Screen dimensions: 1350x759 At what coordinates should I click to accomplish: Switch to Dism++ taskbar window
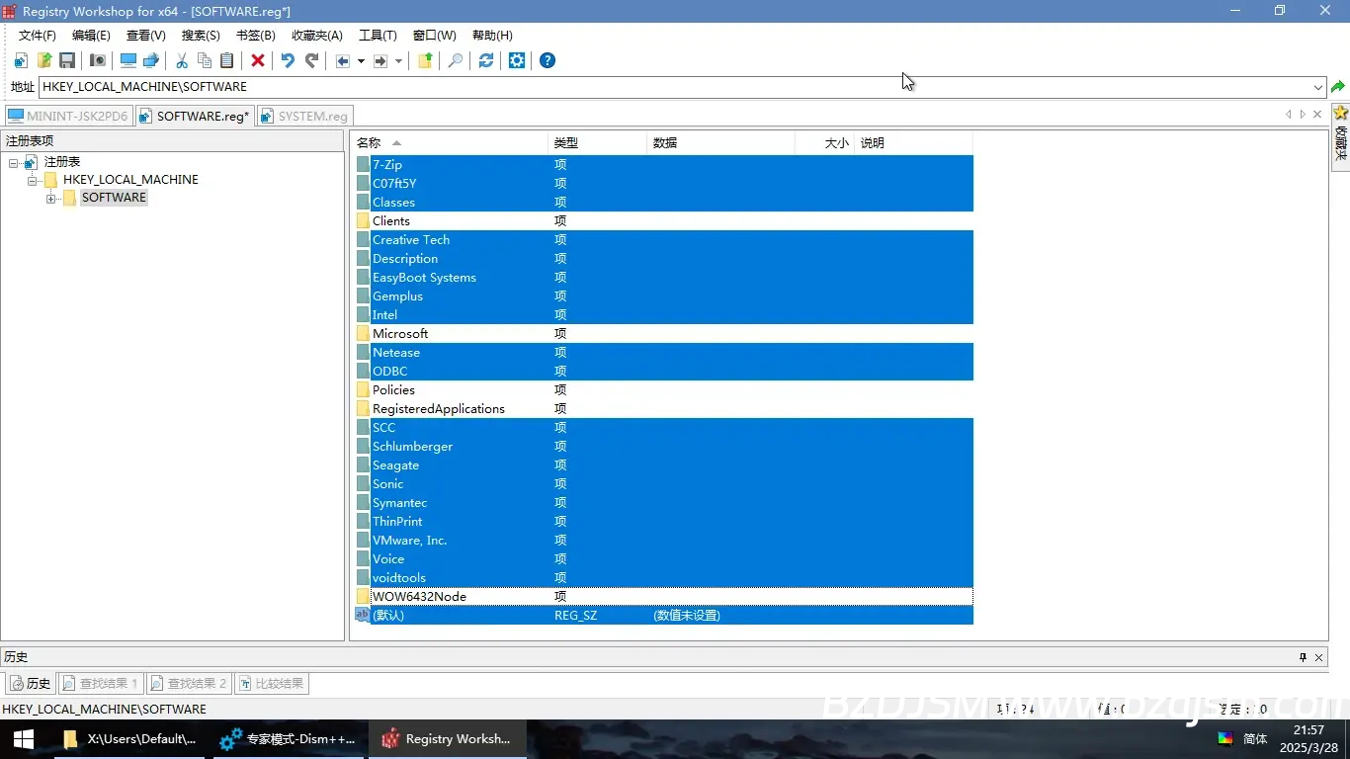pyautogui.click(x=289, y=739)
